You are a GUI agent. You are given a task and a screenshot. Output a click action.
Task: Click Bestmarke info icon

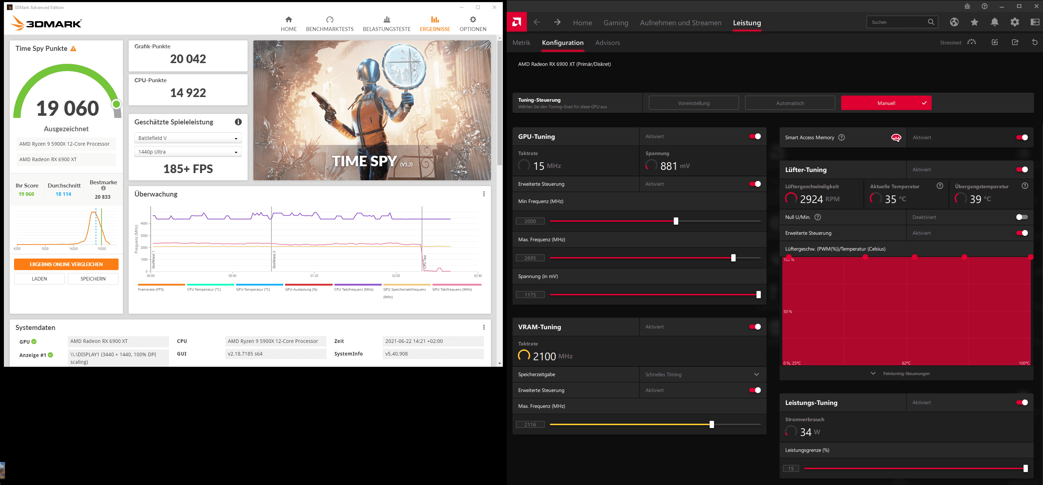[104, 188]
